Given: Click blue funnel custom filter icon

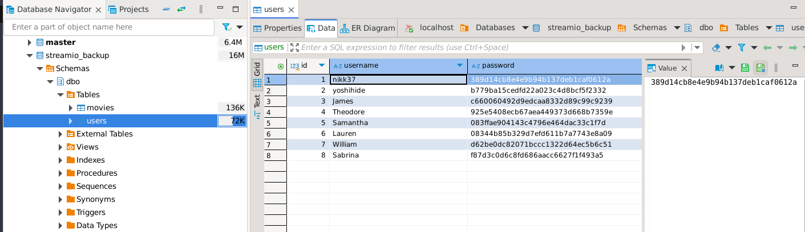Looking at the screenshot, I should (x=742, y=48).
